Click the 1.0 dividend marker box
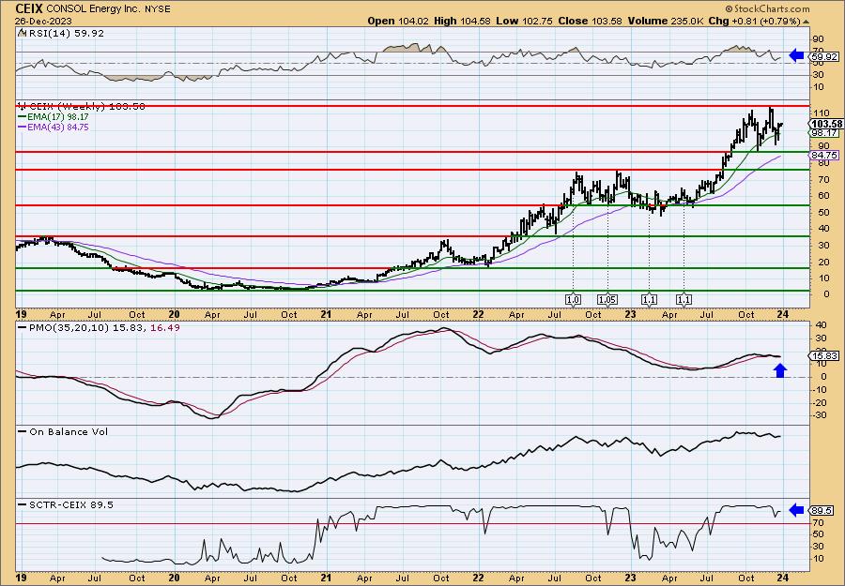The height and width of the screenshot is (586, 845). (x=573, y=299)
